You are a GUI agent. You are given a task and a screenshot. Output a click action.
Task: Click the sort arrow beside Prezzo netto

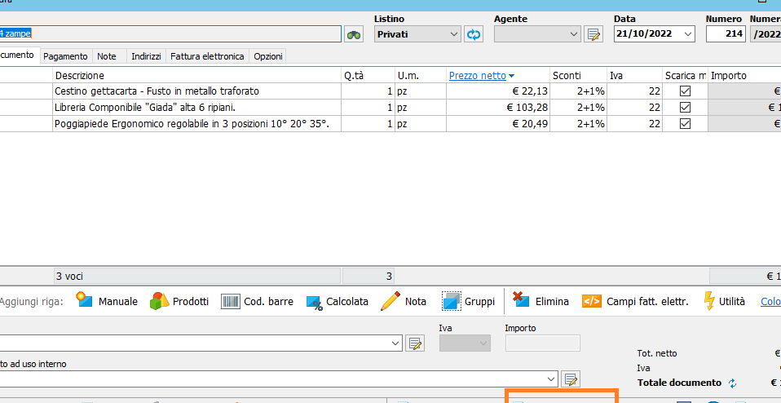511,76
